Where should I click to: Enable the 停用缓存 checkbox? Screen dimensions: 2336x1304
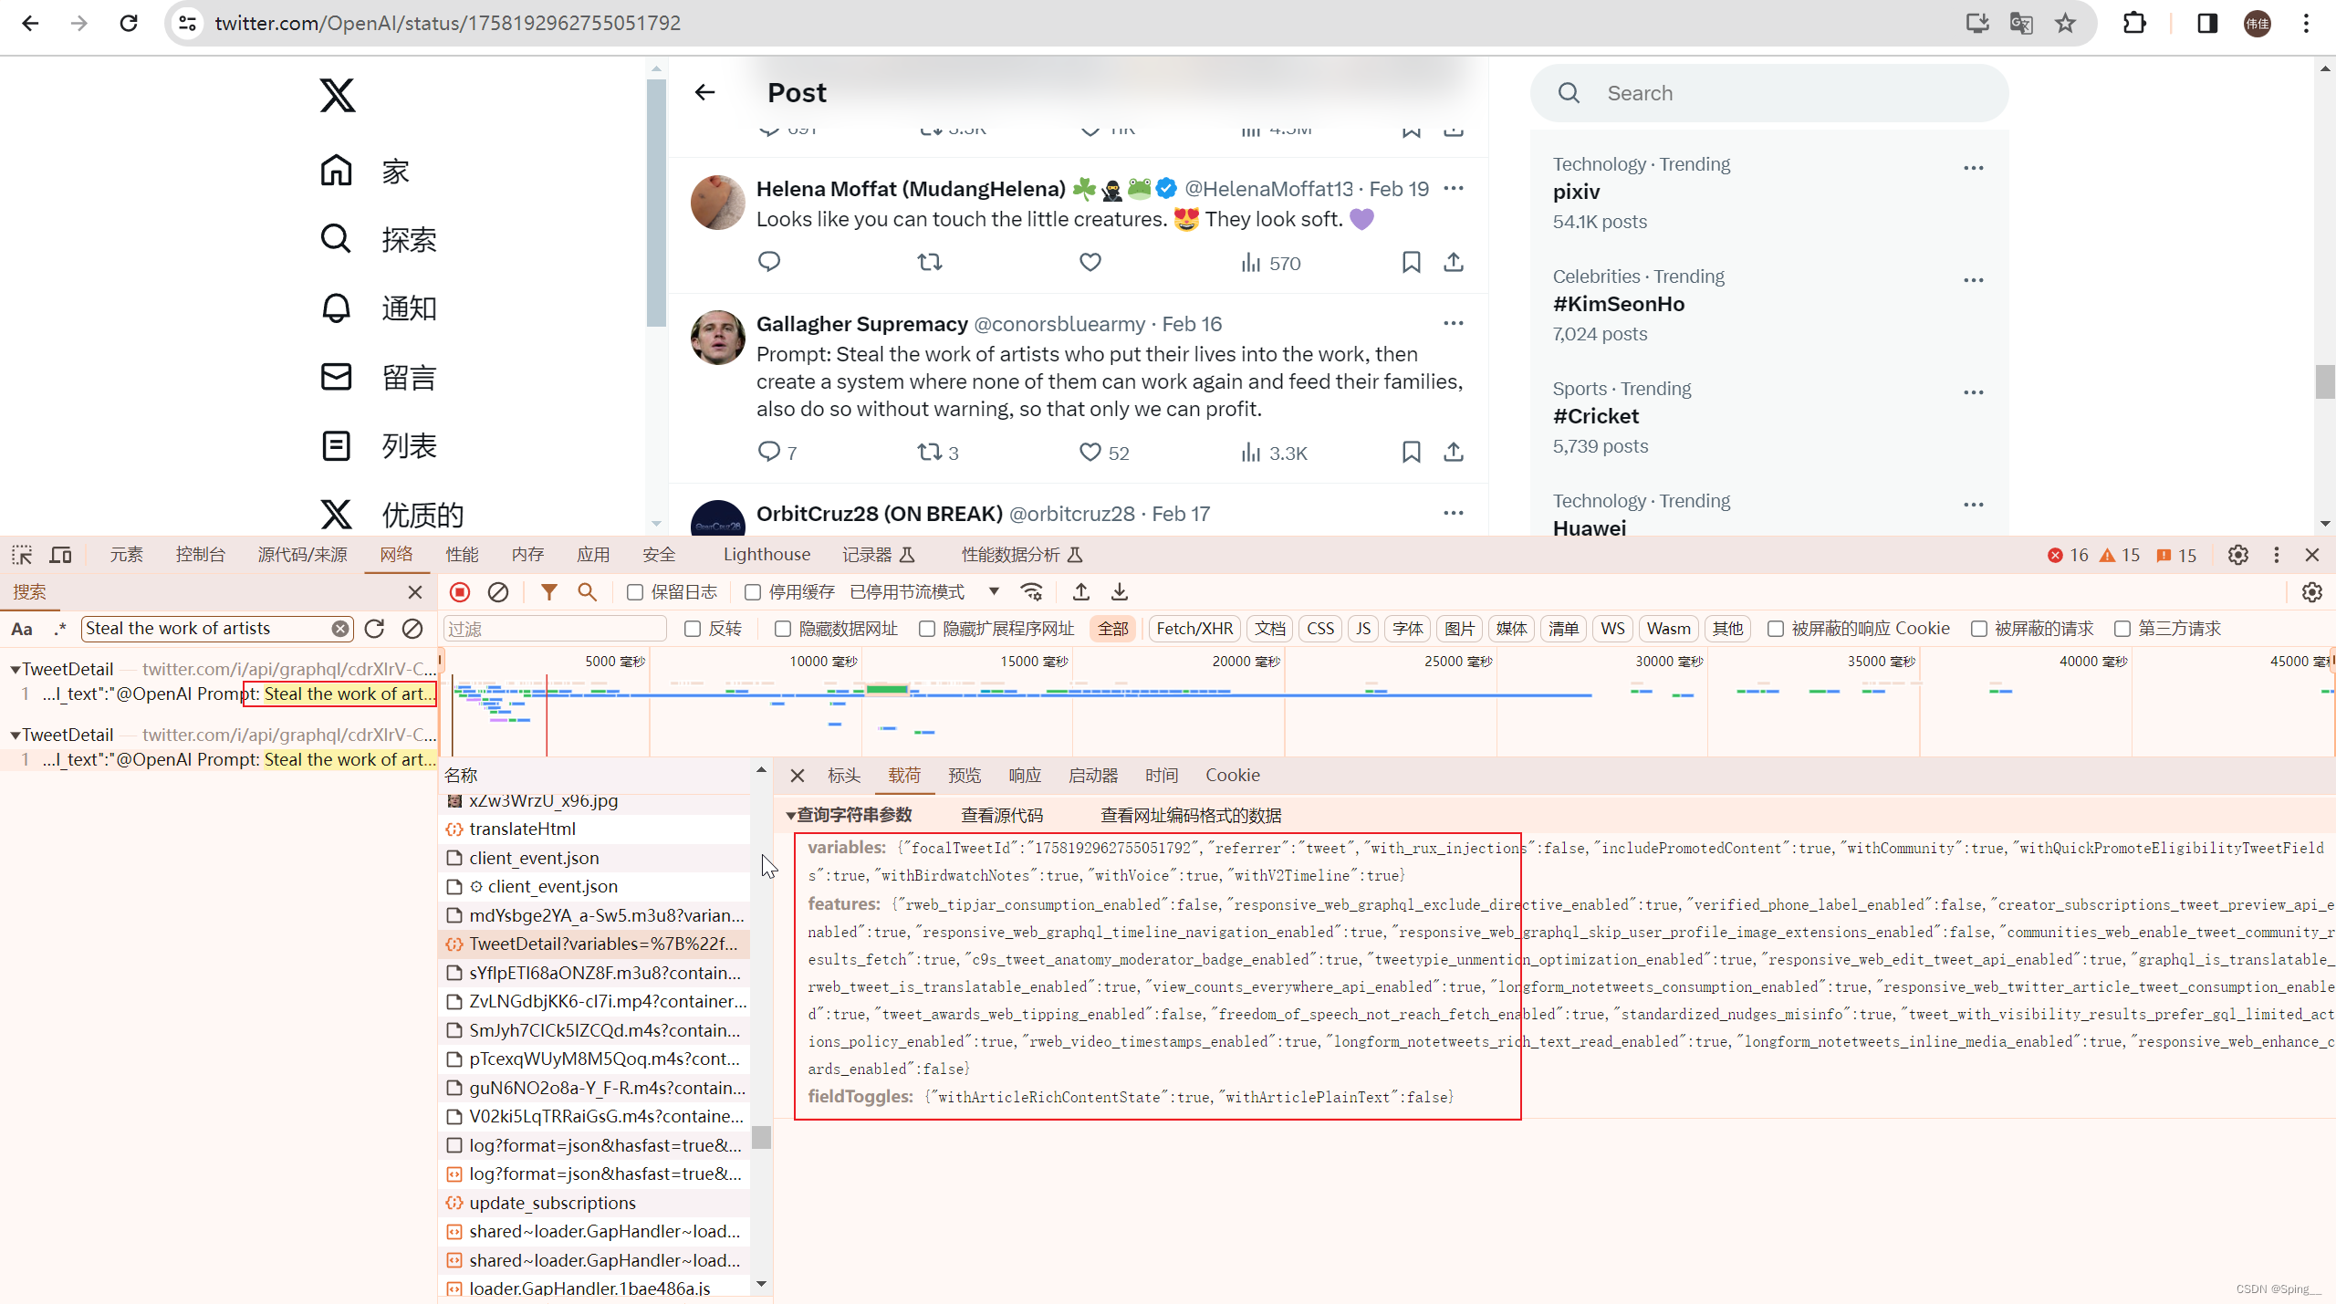click(x=752, y=592)
